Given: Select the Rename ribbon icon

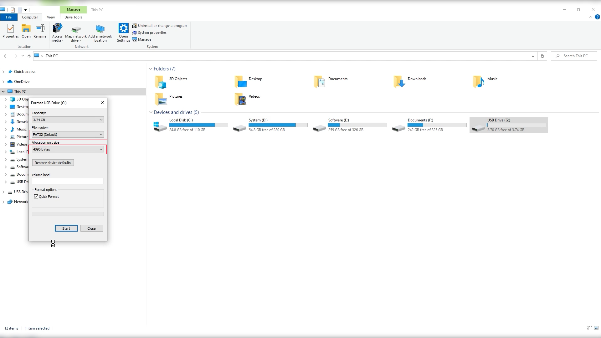Looking at the screenshot, I should pyautogui.click(x=40, y=31).
